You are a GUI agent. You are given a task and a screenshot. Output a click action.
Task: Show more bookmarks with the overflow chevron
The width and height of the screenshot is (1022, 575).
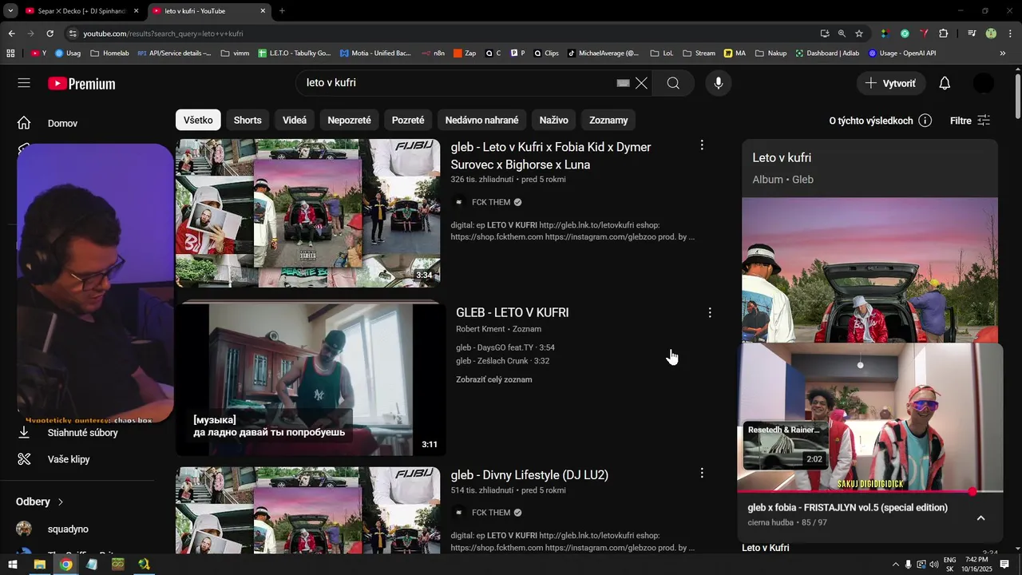pos(1002,54)
